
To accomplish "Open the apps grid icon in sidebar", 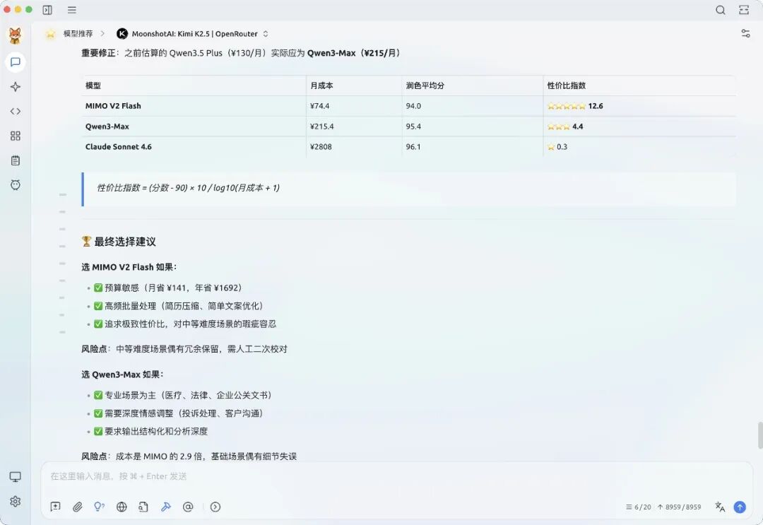I will (16, 136).
